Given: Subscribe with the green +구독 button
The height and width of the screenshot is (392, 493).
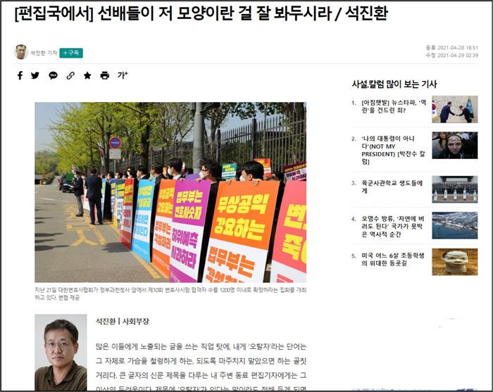Looking at the screenshot, I should point(71,53).
